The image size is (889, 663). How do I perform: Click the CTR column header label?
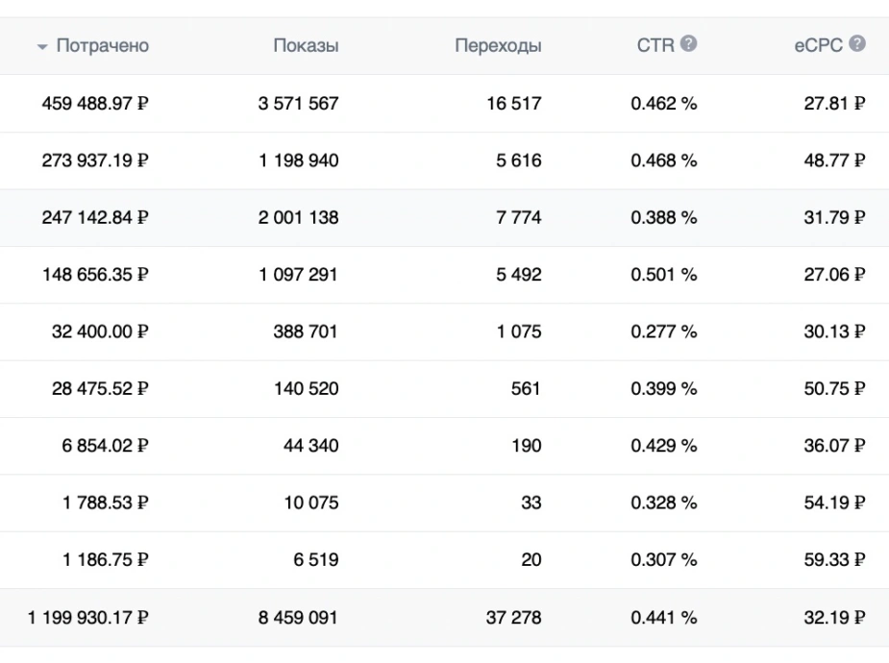655,45
